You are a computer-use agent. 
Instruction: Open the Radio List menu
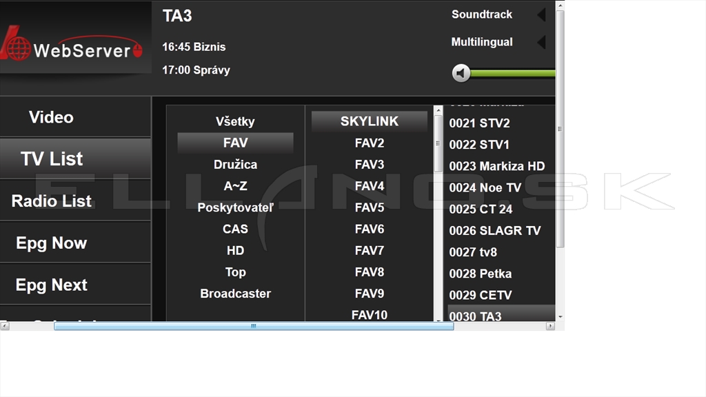pyautogui.click(x=75, y=201)
